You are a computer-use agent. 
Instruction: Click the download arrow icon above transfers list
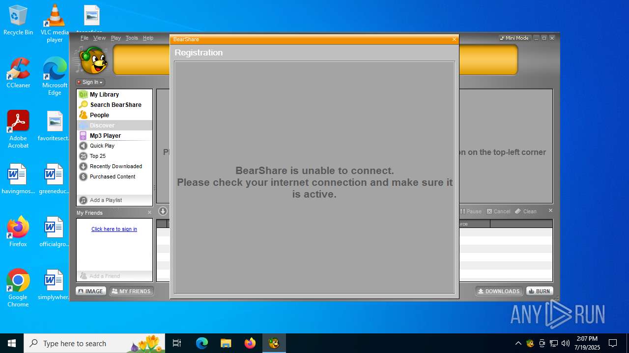[x=163, y=211]
